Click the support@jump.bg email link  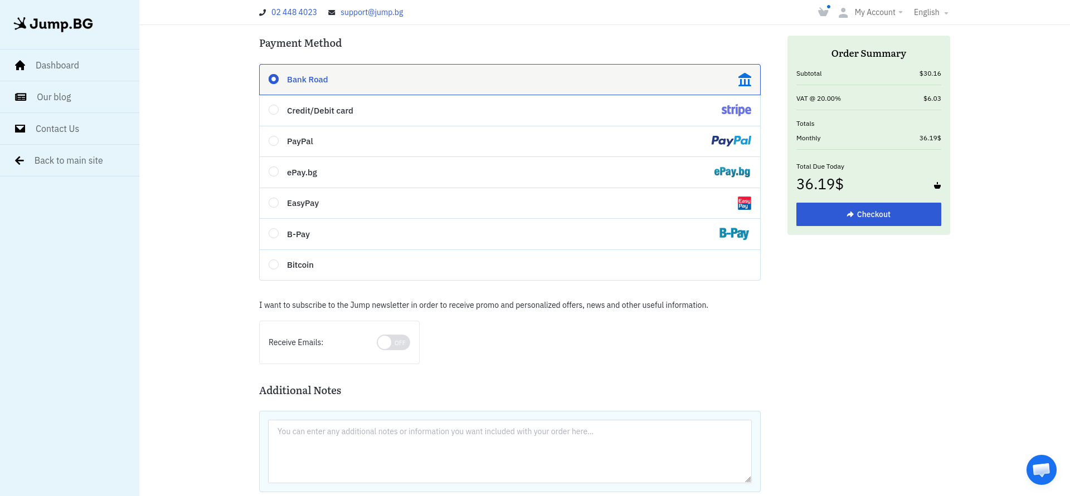click(x=372, y=12)
